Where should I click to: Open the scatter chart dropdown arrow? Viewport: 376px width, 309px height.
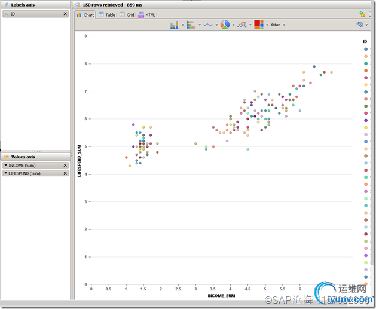[250, 25]
